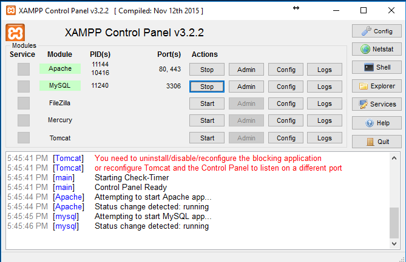Minimize the XAMPP window
406x262 pixels.
pyautogui.click(x=336, y=10)
